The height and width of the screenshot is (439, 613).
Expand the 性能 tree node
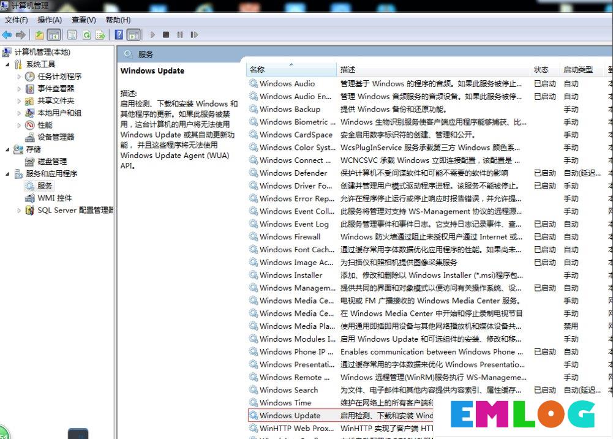[19, 125]
